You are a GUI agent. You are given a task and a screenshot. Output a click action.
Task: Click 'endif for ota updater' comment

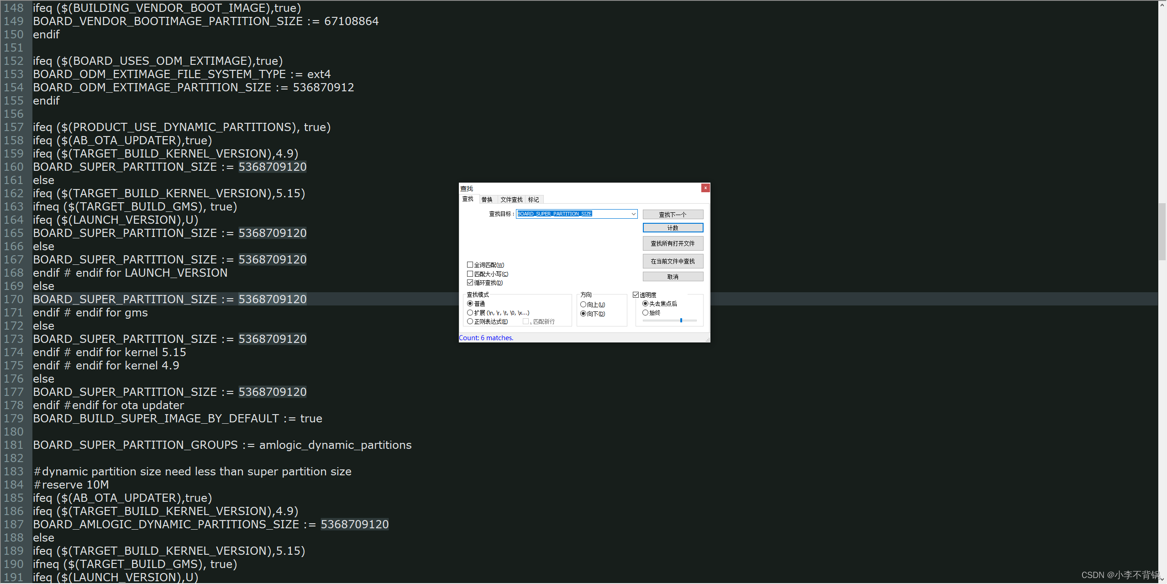(128, 405)
